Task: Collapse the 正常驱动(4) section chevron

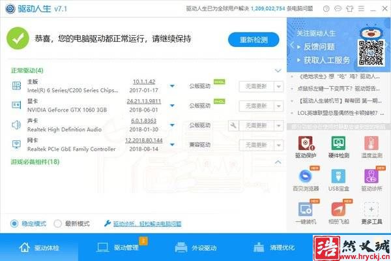Action: coord(278,70)
